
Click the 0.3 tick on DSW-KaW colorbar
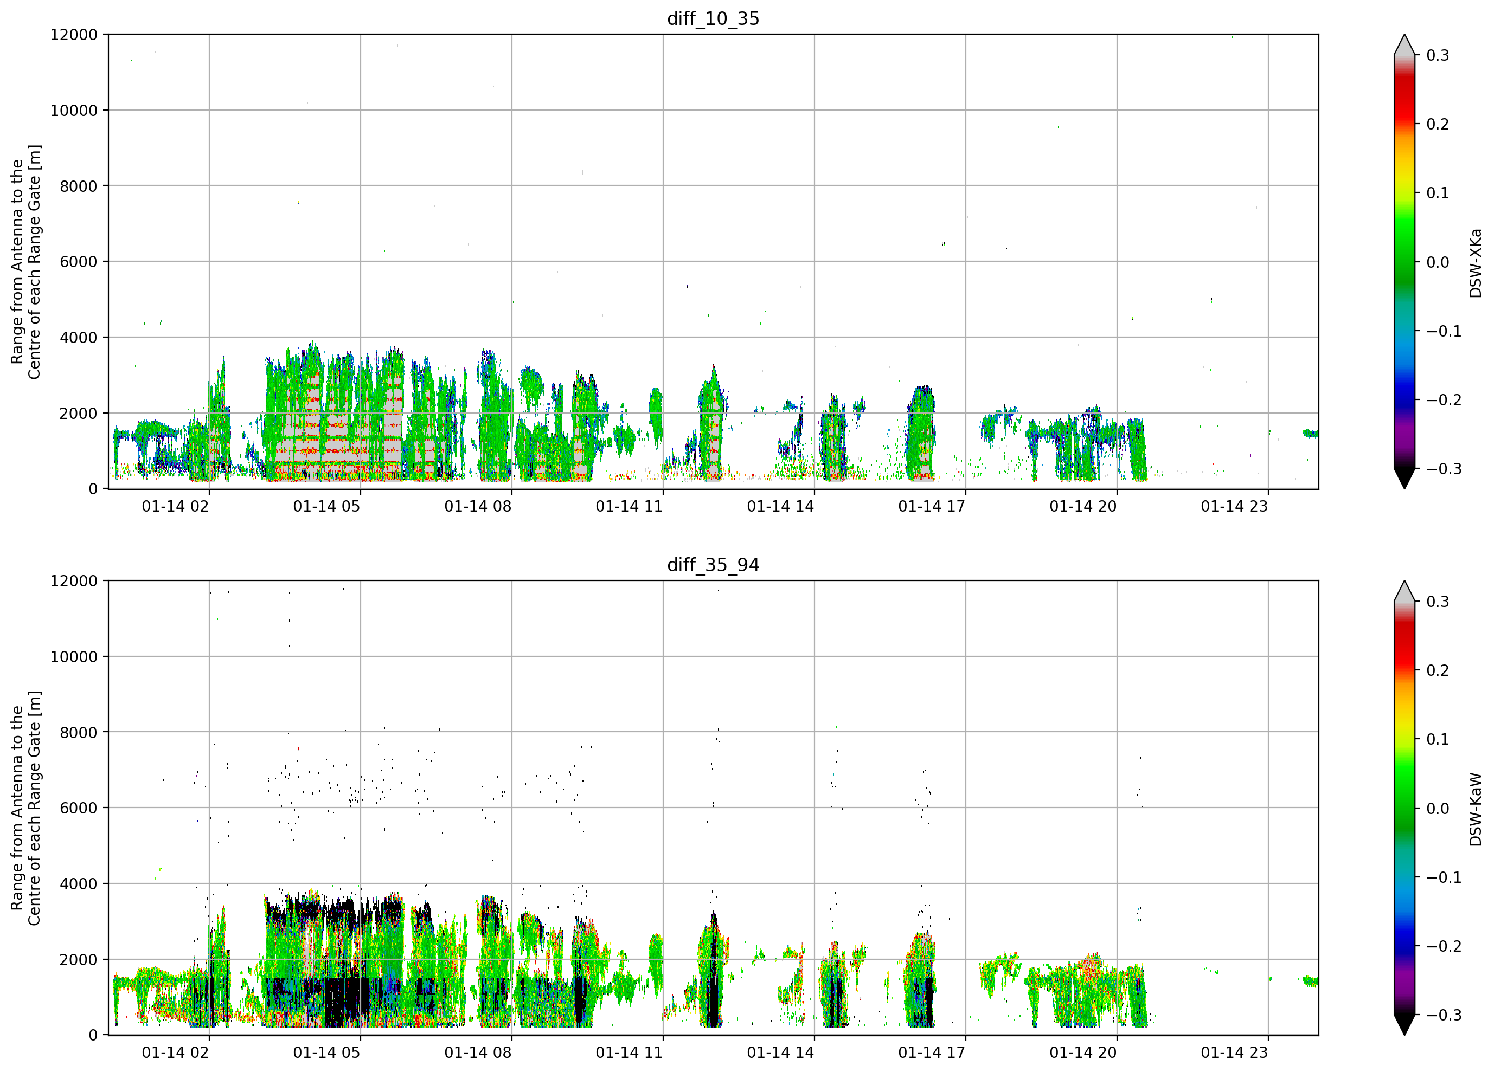(1438, 602)
